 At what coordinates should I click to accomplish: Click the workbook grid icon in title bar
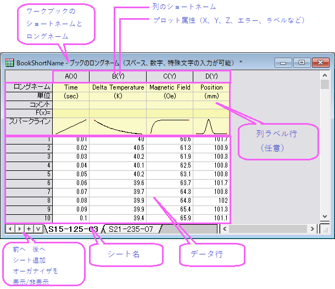(9, 63)
